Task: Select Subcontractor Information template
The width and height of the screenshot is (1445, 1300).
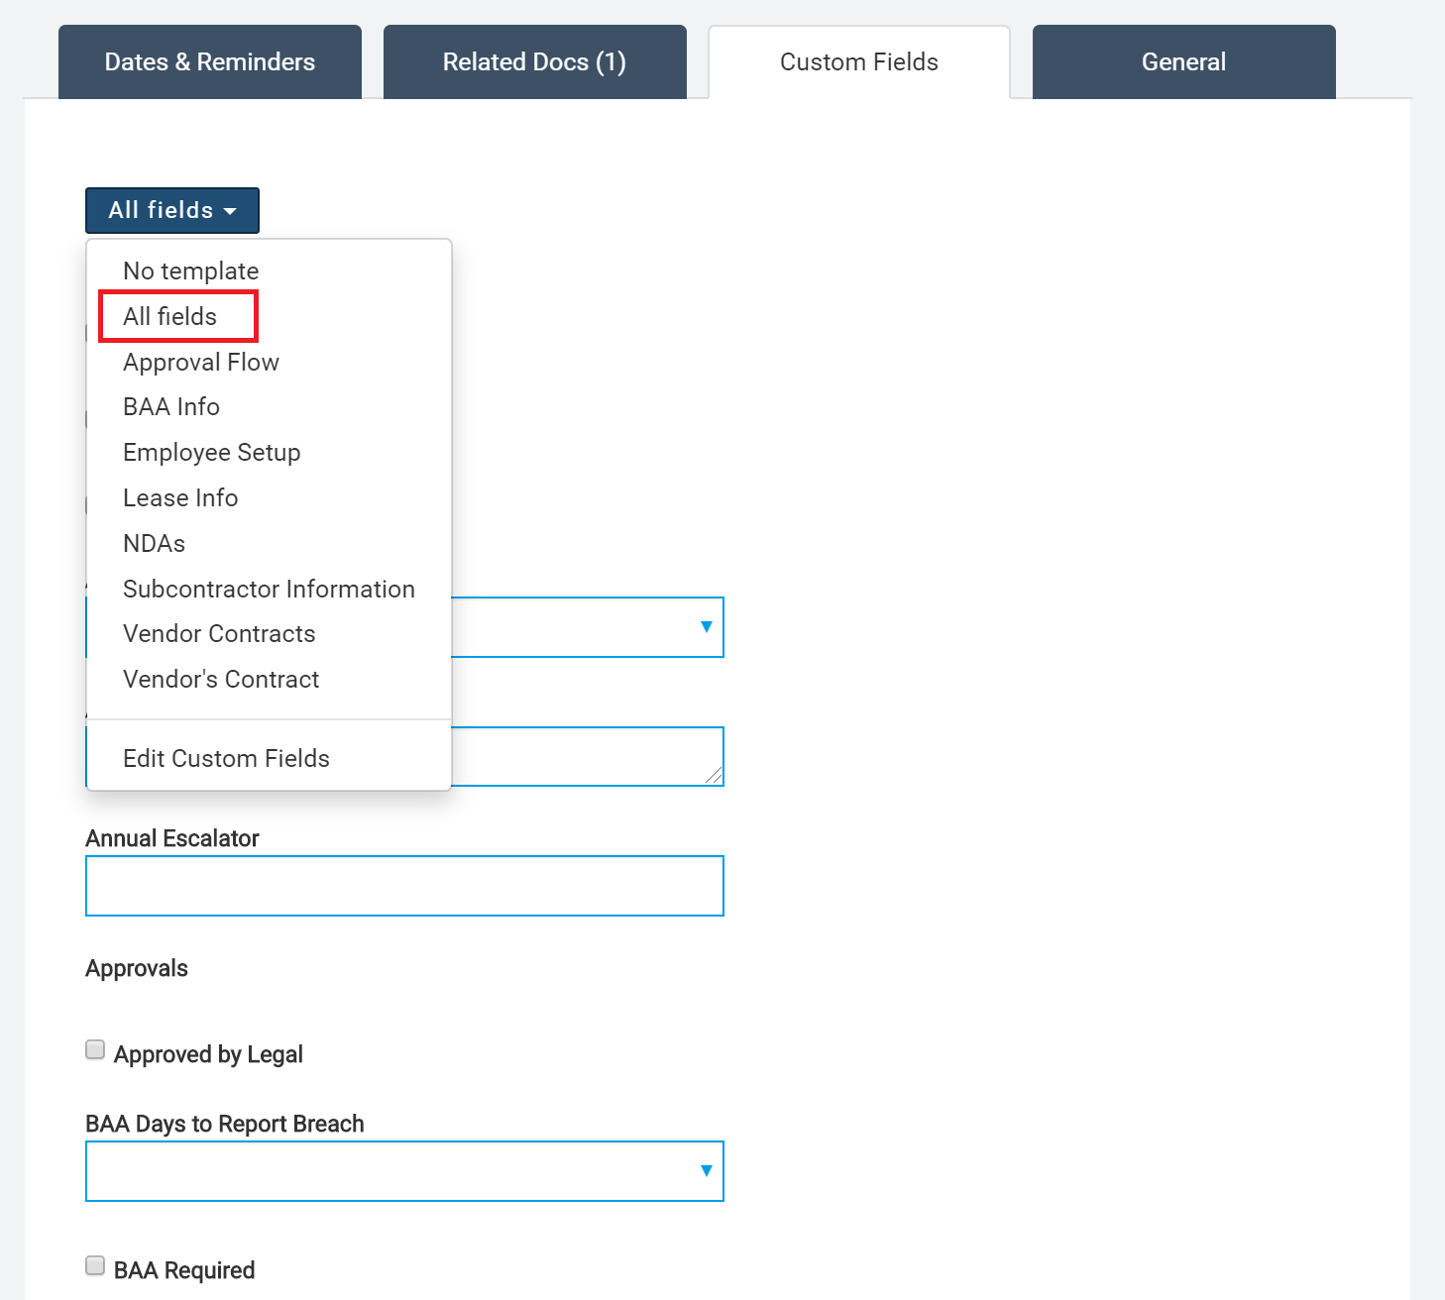Action: click(x=269, y=589)
